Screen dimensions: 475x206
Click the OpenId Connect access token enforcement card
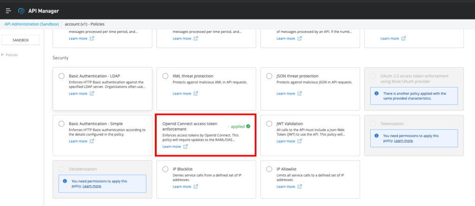(205, 135)
